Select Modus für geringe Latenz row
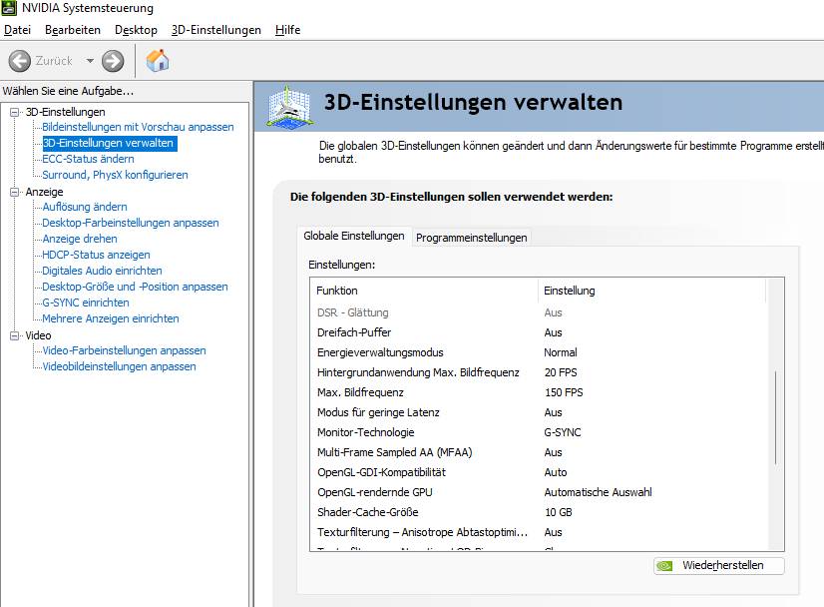824x607 pixels. pyautogui.click(x=539, y=412)
